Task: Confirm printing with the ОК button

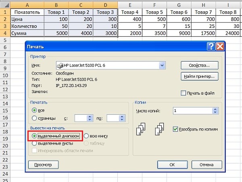Action: (x=172, y=164)
